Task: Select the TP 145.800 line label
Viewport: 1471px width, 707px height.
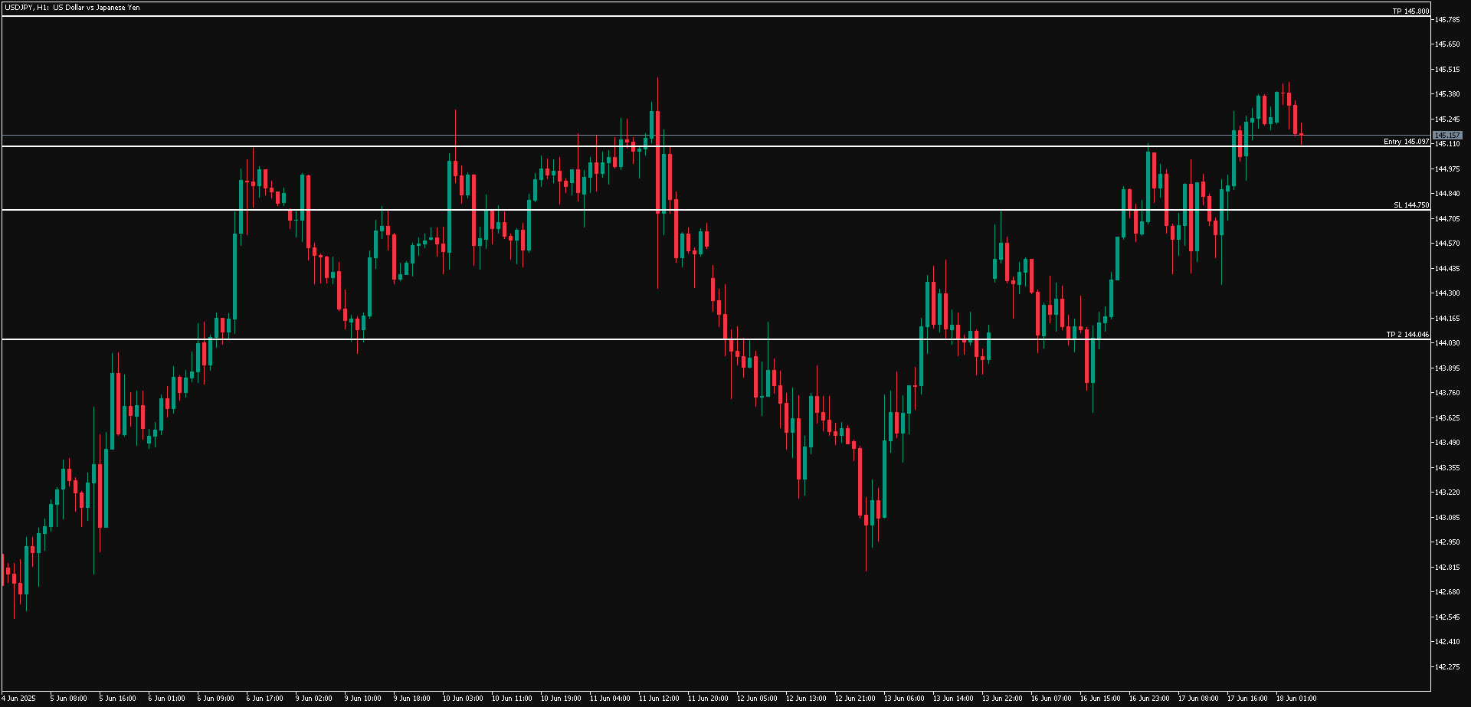Action: (1410, 11)
